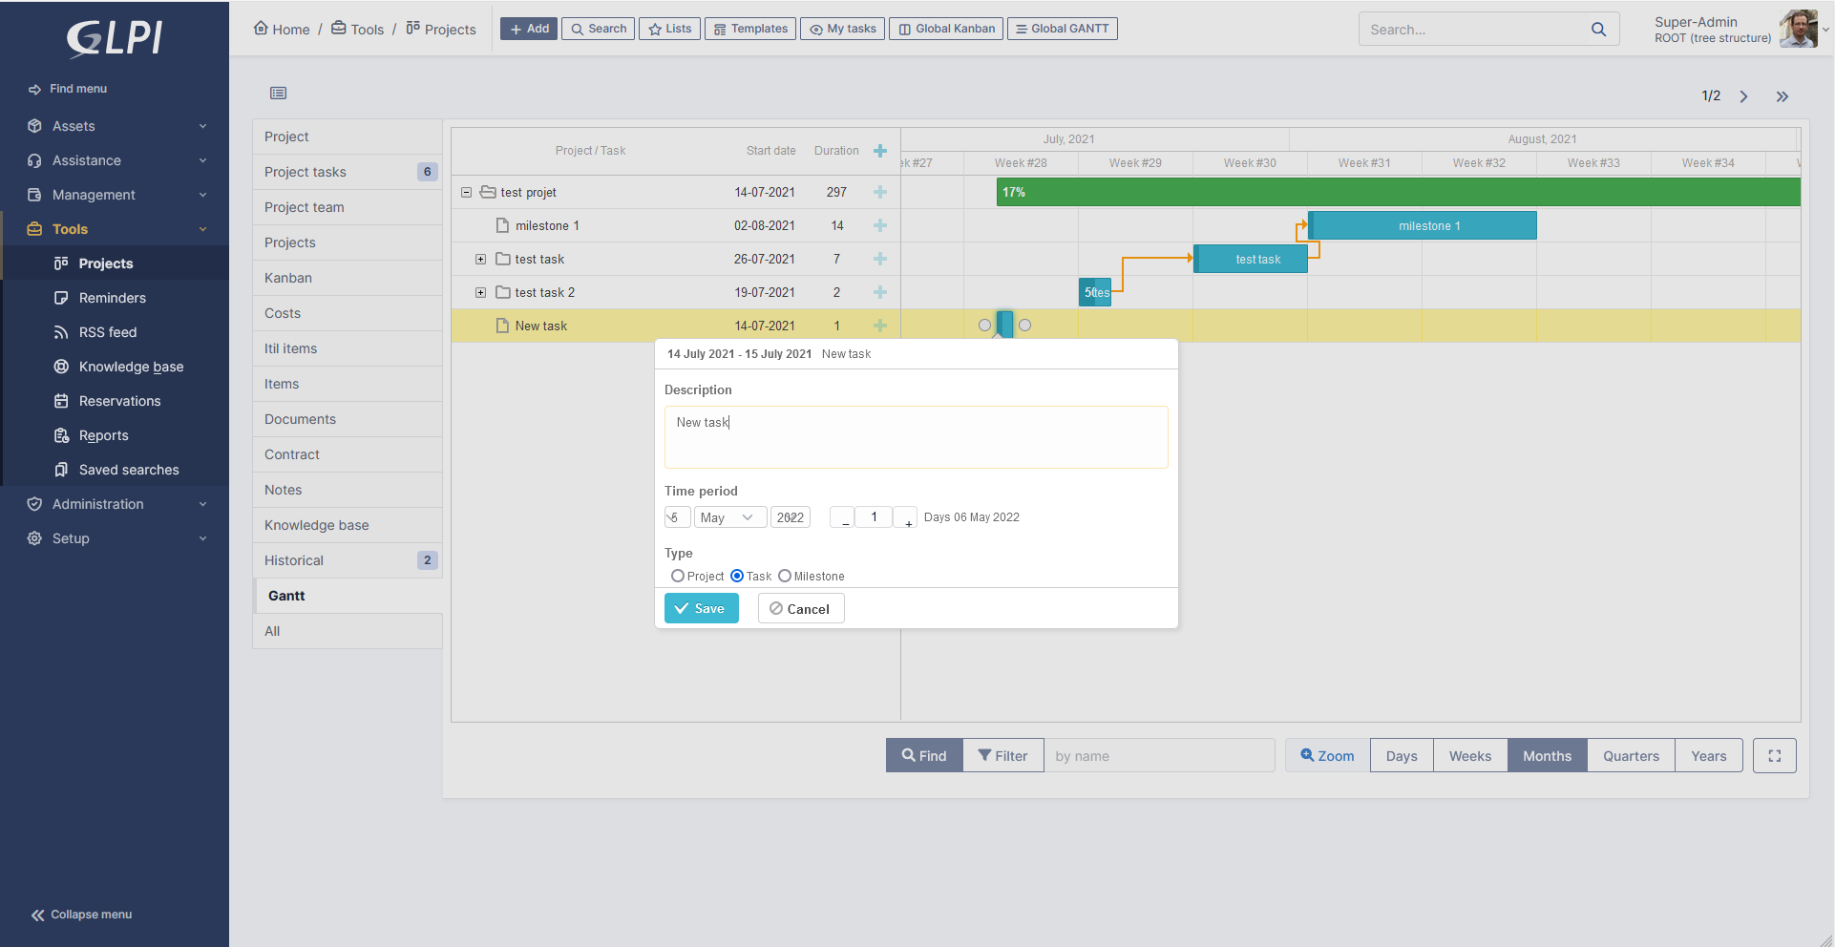Select the Project type radio button
Viewport: 1835px width, 947px height.
pyautogui.click(x=678, y=576)
